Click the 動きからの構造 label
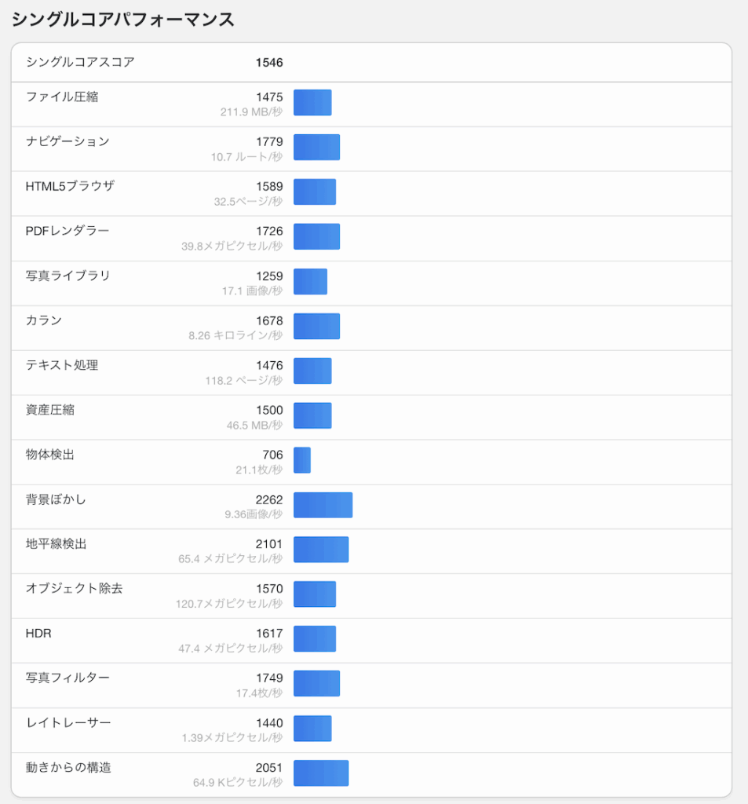The image size is (748, 804). (x=68, y=768)
